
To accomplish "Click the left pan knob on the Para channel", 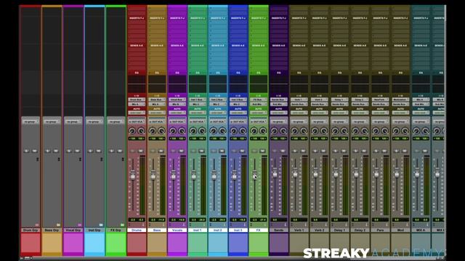I will click(376, 130).
